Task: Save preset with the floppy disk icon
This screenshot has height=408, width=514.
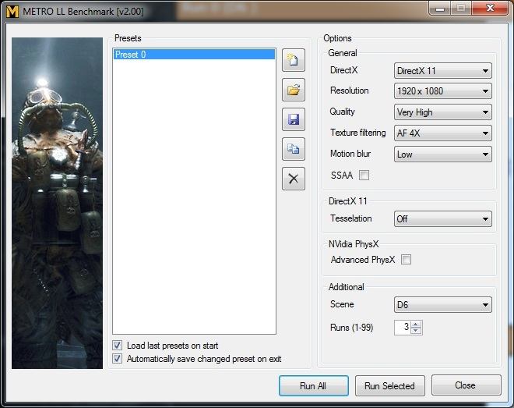Action: tap(294, 119)
